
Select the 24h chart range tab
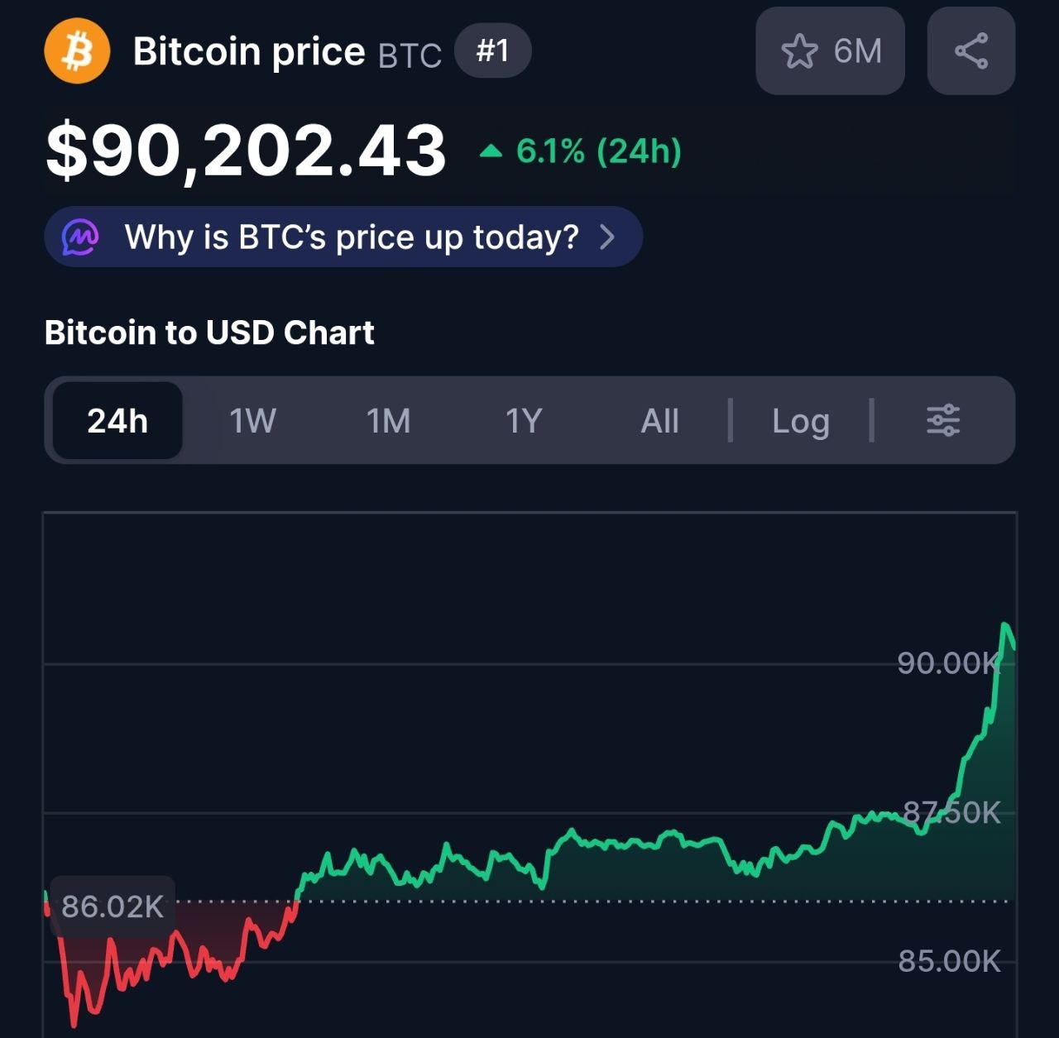point(117,421)
